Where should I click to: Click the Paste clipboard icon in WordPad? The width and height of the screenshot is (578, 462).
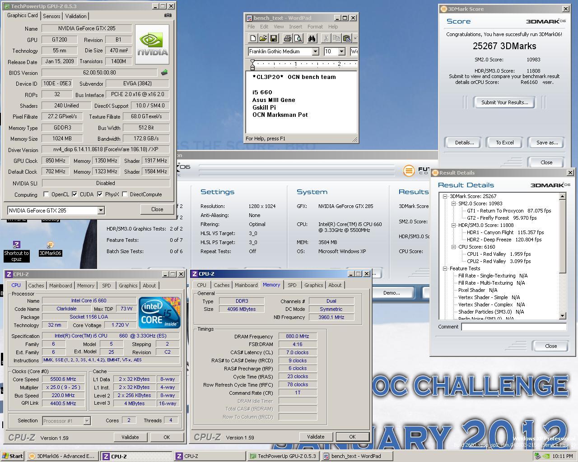[347, 39]
